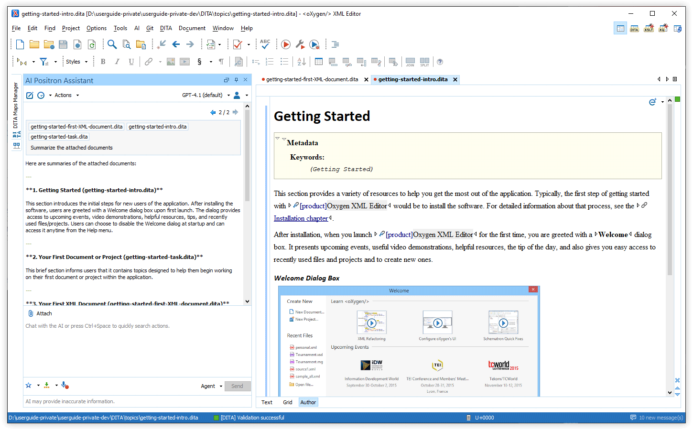Apply Bold formatting
This screenshot has width=693, height=430.
pyautogui.click(x=103, y=62)
